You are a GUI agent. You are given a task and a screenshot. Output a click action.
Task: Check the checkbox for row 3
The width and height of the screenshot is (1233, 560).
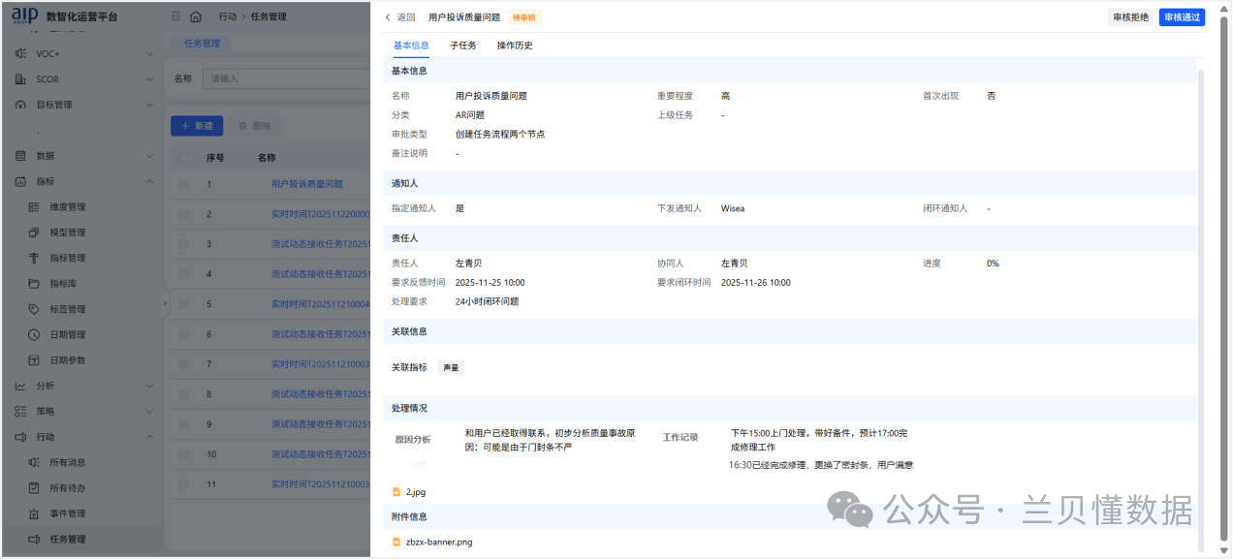pos(184,244)
